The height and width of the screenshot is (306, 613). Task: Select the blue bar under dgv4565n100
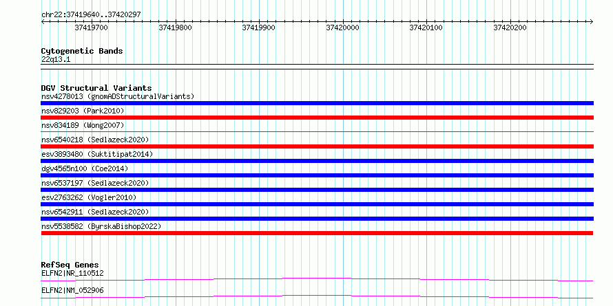tap(317, 175)
